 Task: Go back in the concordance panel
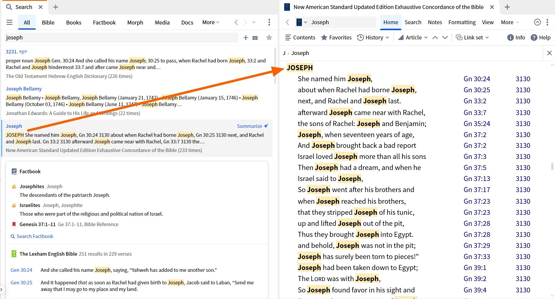pyautogui.click(x=288, y=22)
